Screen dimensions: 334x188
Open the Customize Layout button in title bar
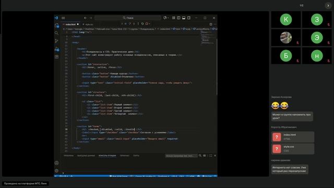174,18
